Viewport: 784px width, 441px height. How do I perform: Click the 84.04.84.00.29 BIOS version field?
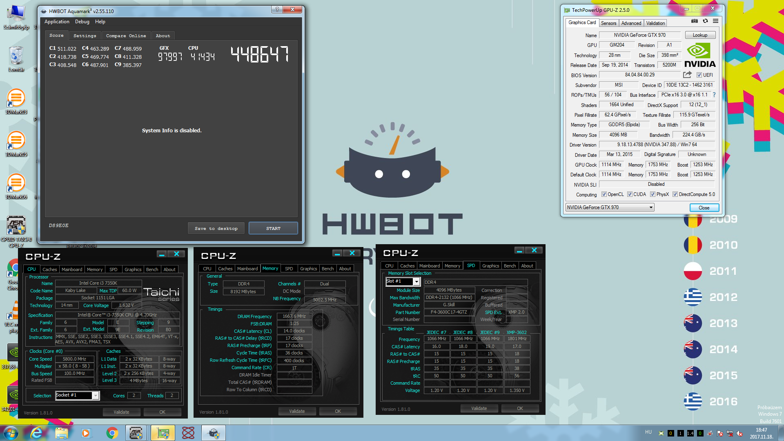pos(639,75)
